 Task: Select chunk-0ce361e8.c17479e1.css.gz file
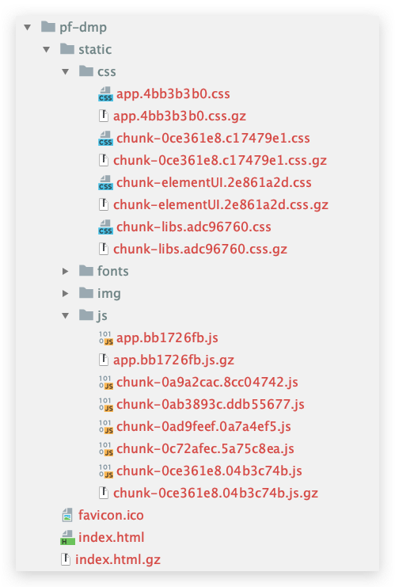(x=220, y=161)
